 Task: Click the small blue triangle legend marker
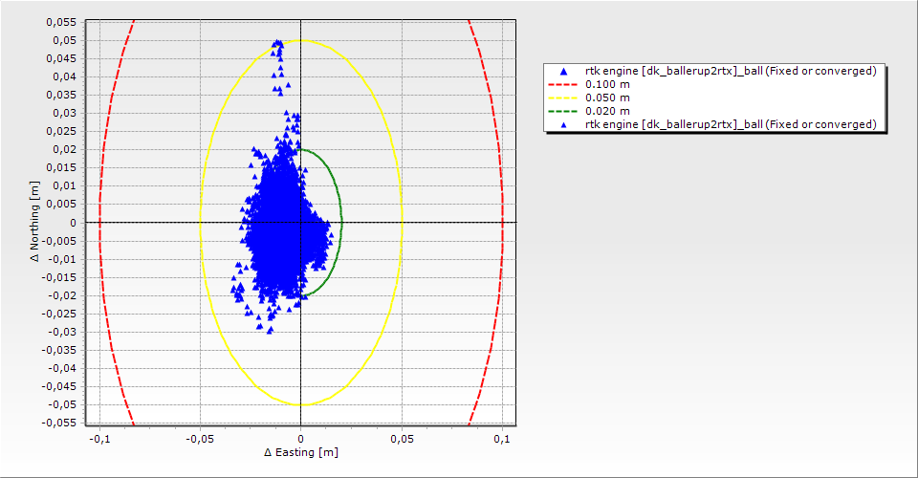563,124
